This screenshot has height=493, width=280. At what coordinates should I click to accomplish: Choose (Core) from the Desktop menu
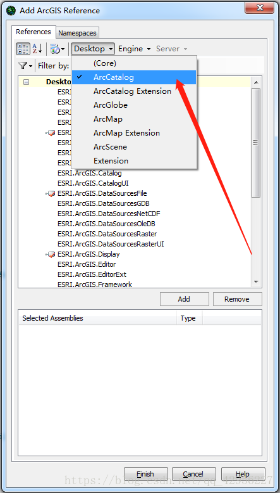tap(134, 63)
